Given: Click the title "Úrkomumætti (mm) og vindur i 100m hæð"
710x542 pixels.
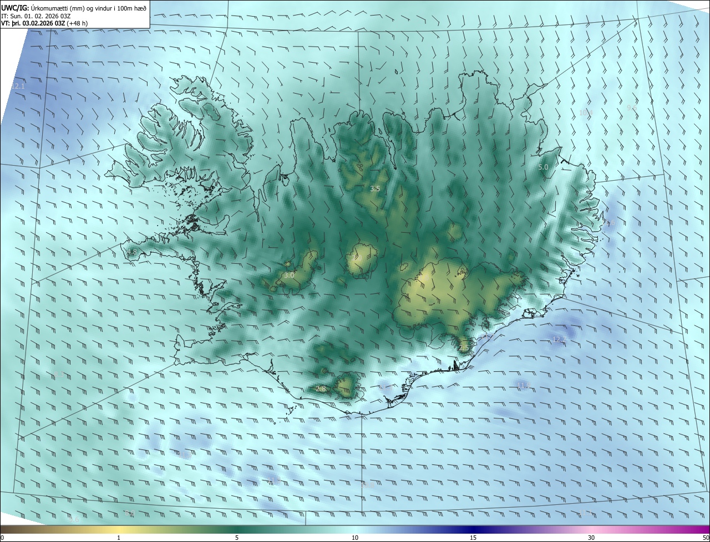Looking at the screenshot, I should point(89,7).
